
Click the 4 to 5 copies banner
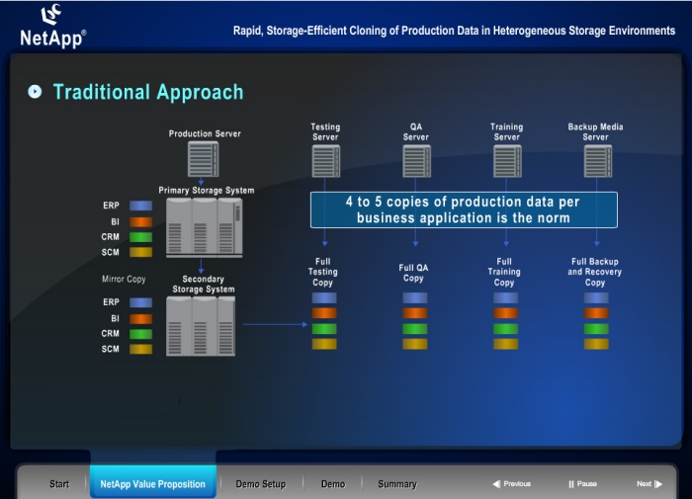[x=464, y=209]
